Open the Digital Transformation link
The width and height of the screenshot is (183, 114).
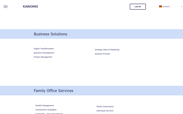click(x=44, y=49)
